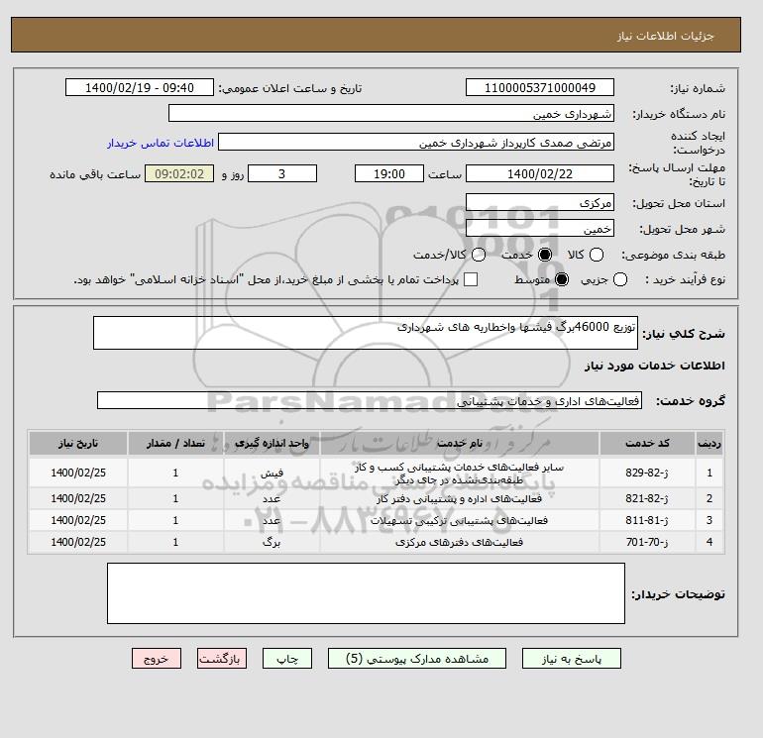Choose the جزیی purchase type radio
This screenshot has height=738, width=763.
[620, 279]
